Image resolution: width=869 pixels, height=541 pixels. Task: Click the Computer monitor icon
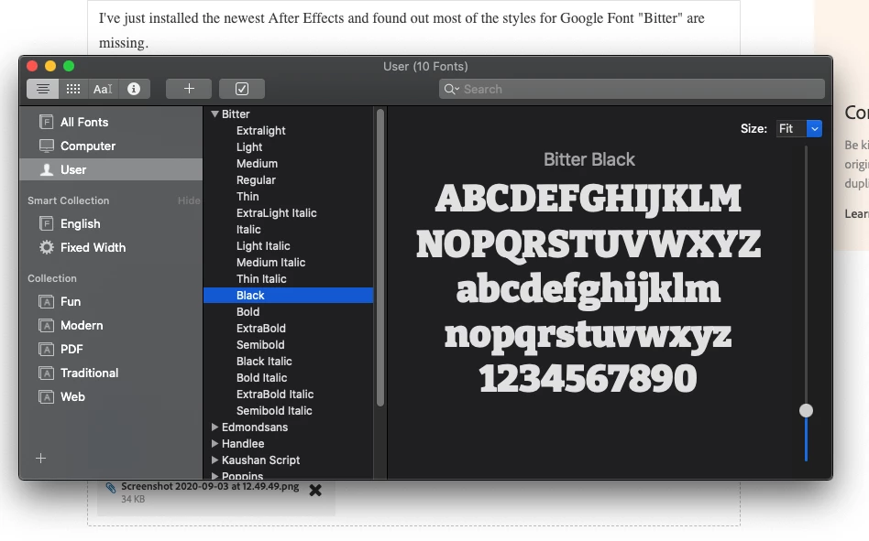pyautogui.click(x=47, y=146)
